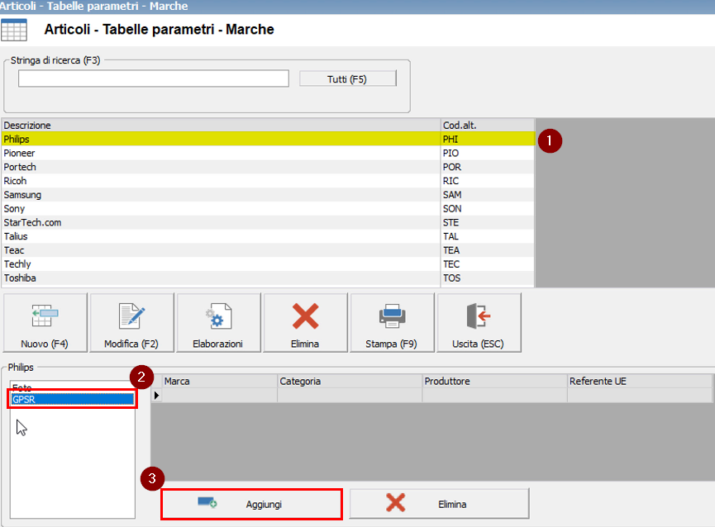
Task: Click in the Stringa di ricerca field
Action: [x=154, y=78]
